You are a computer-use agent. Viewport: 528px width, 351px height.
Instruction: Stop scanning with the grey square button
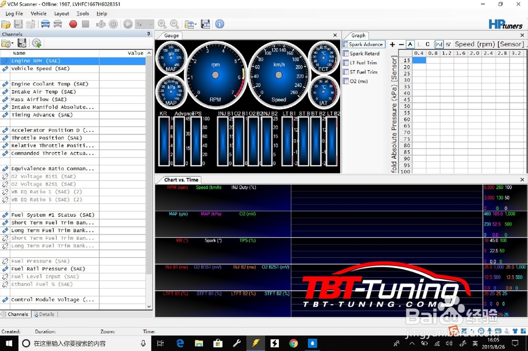(x=86, y=24)
